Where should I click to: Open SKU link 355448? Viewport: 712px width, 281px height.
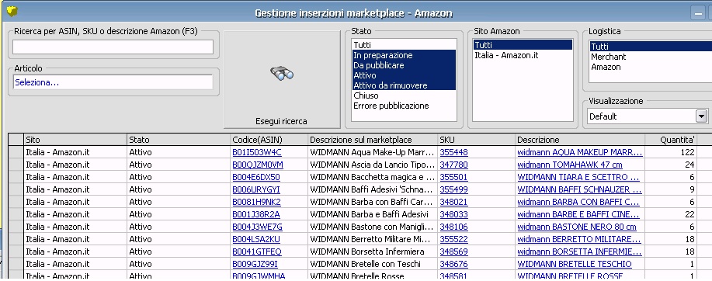(453, 152)
